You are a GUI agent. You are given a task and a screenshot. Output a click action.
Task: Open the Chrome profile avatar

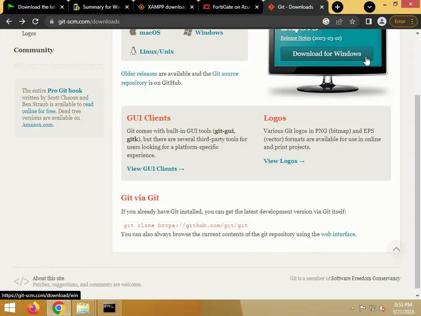click(382, 21)
